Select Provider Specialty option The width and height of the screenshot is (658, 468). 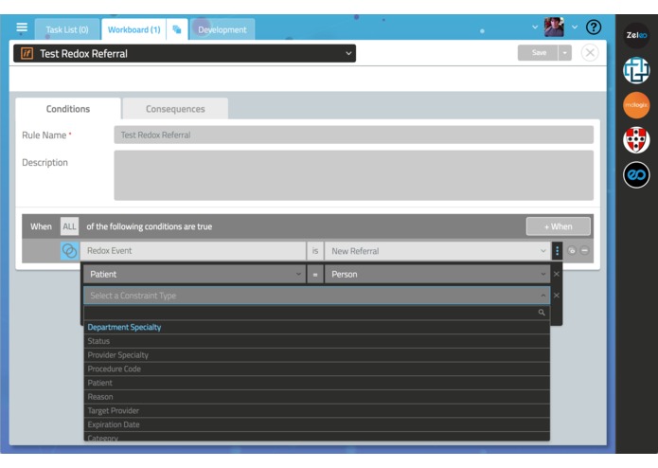pos(316,355)
